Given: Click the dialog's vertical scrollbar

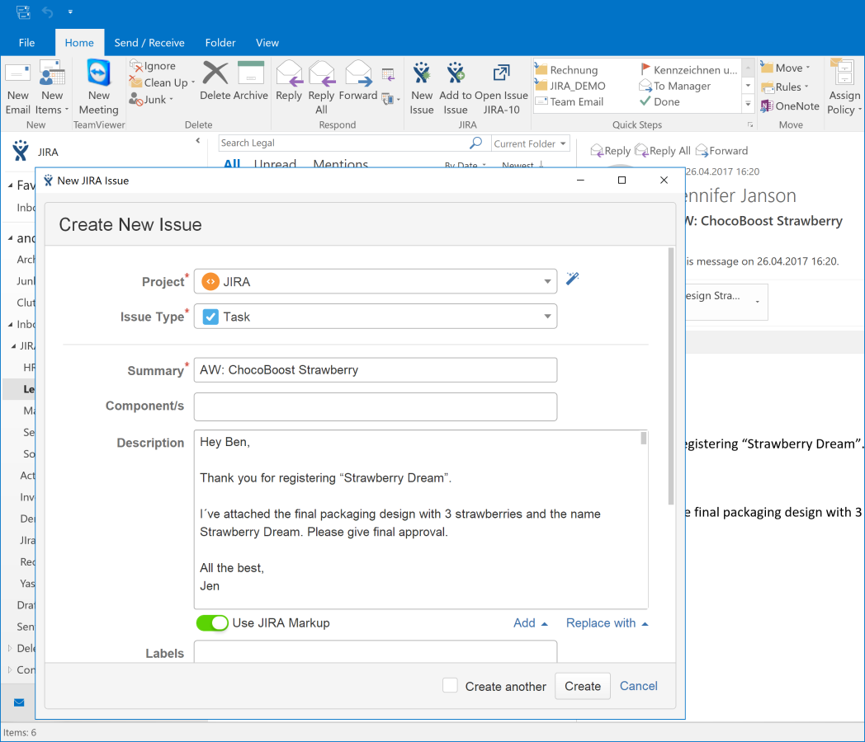Looking at the screenshot, I should pos(671,377).
